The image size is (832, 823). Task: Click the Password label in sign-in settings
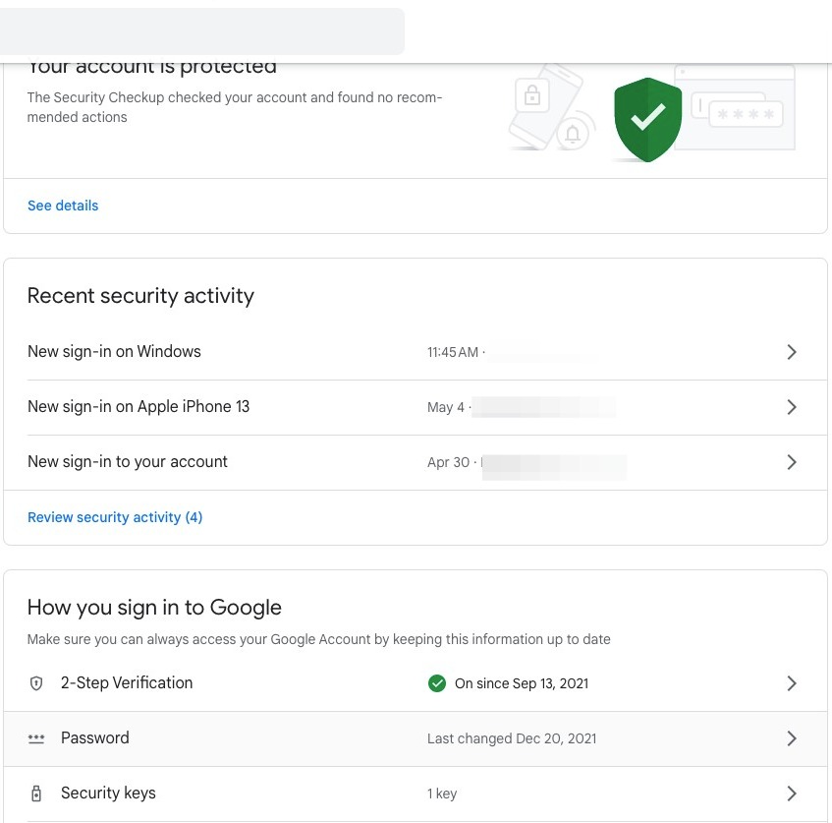[x=95, y=738]
